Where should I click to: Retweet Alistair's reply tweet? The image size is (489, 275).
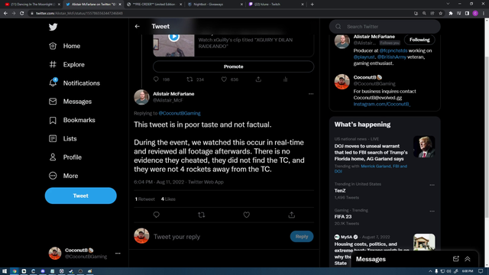pyautogui.click(x=202, y=215)
